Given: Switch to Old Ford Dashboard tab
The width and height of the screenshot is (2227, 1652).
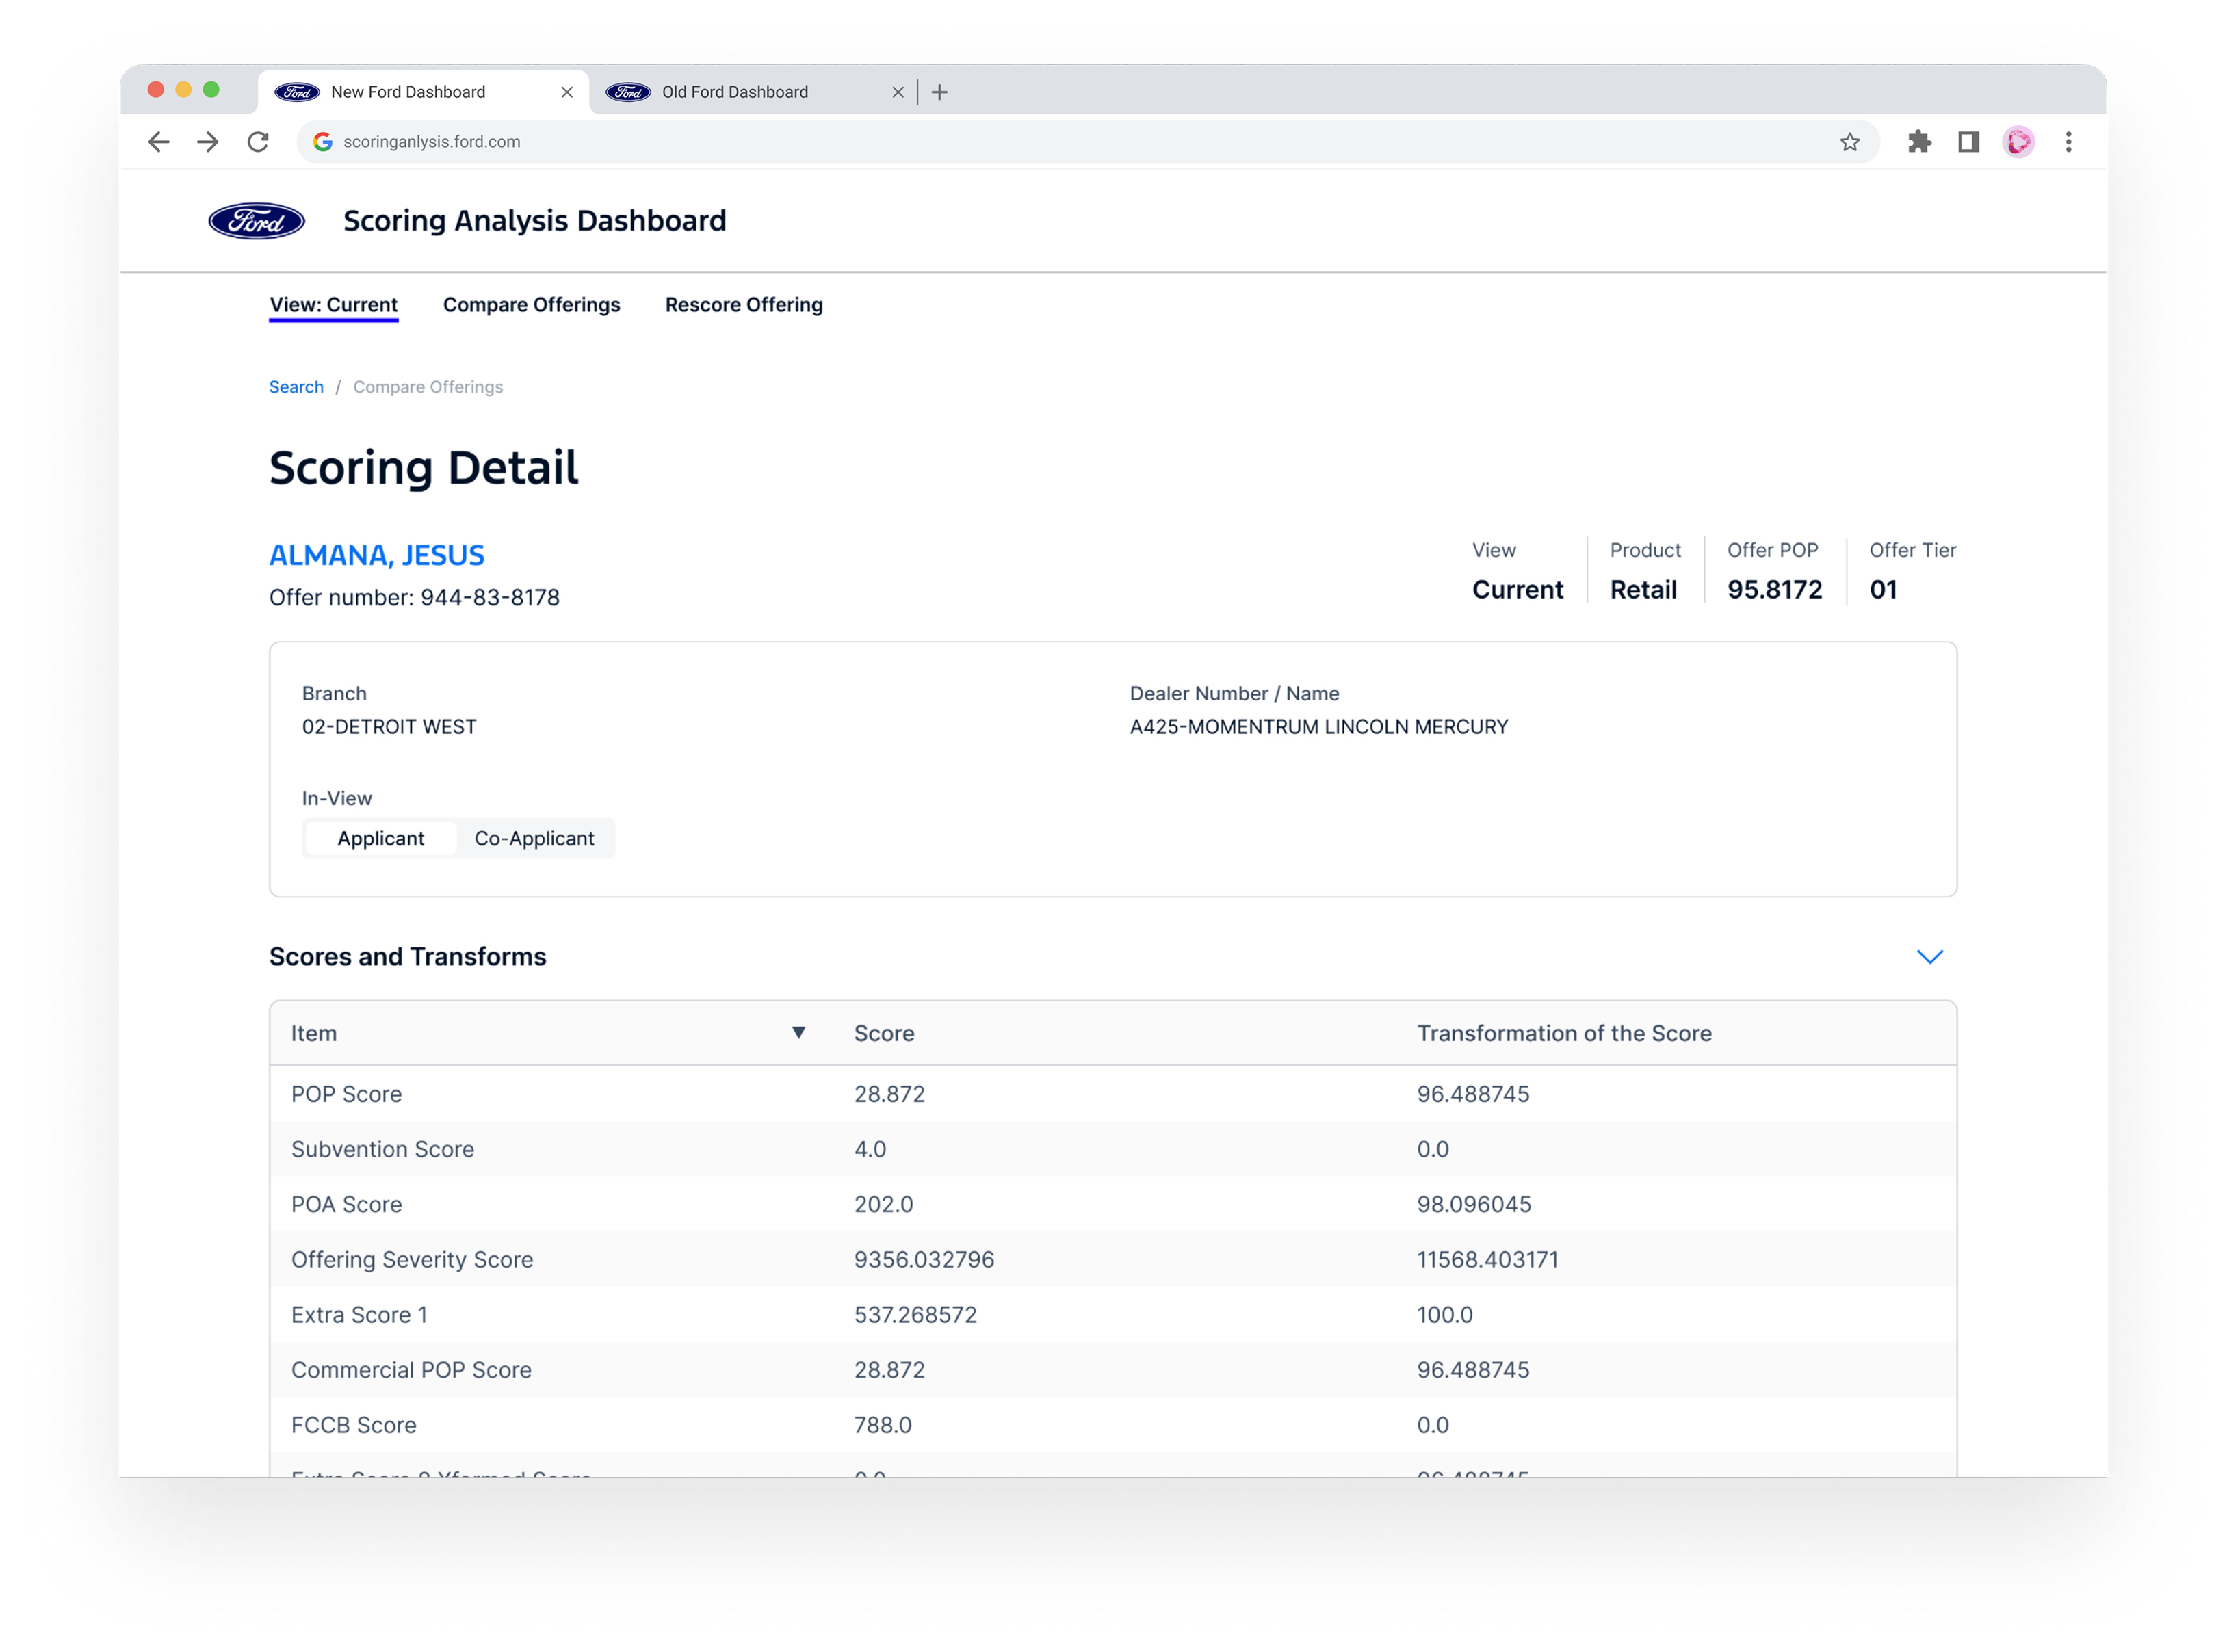Looking at the screenshot, I should pos(735,92).
